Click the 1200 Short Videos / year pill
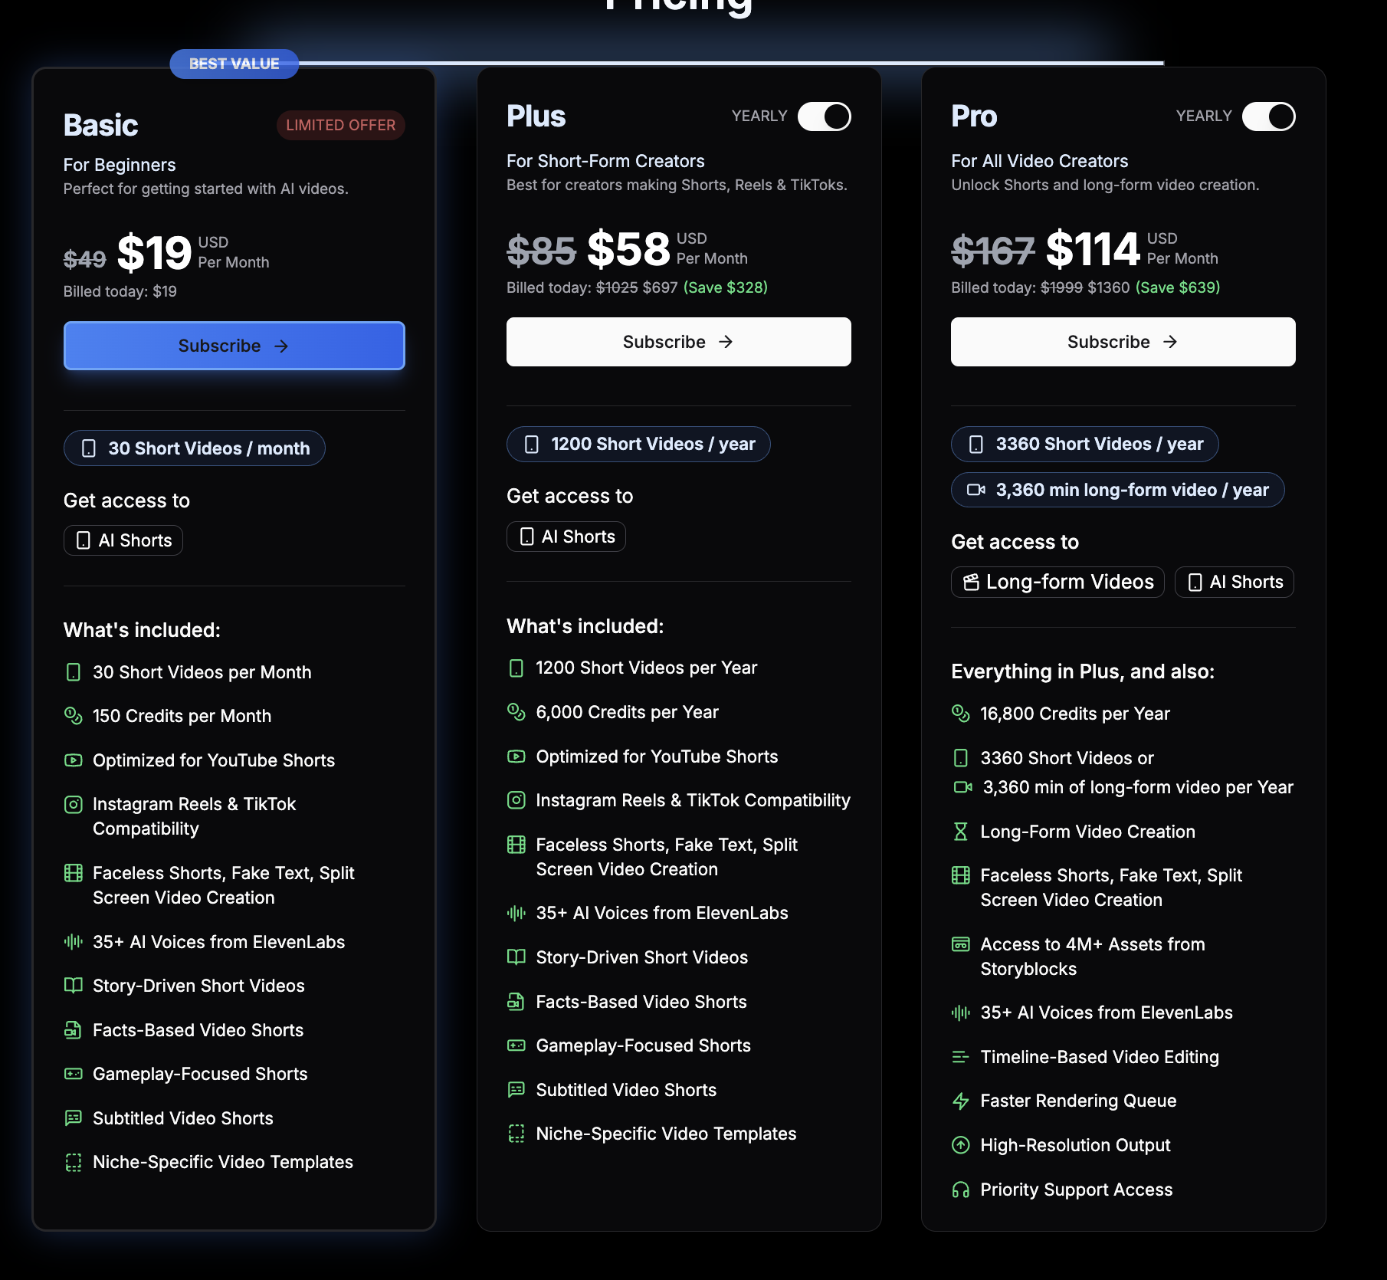 pyautogui.click(x=638, y=445)
